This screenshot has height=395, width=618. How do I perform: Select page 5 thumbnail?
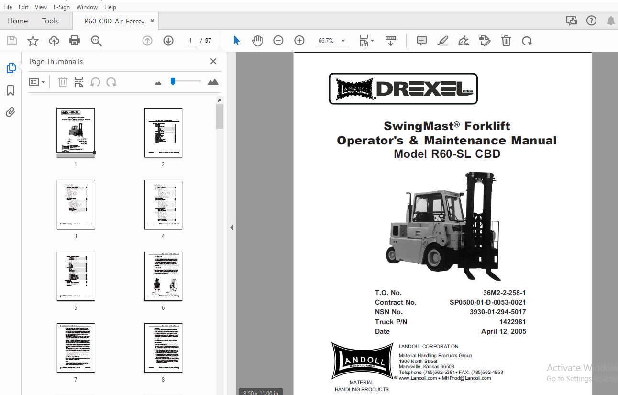tap(76, 276)
